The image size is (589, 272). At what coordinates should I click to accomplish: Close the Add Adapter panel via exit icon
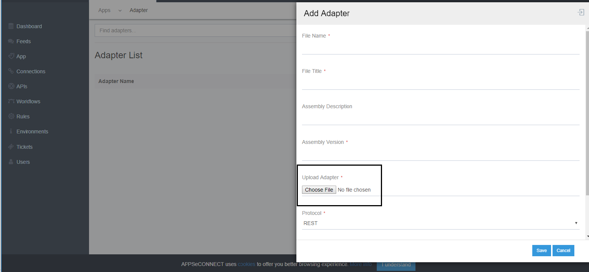(x=581, y=12)
